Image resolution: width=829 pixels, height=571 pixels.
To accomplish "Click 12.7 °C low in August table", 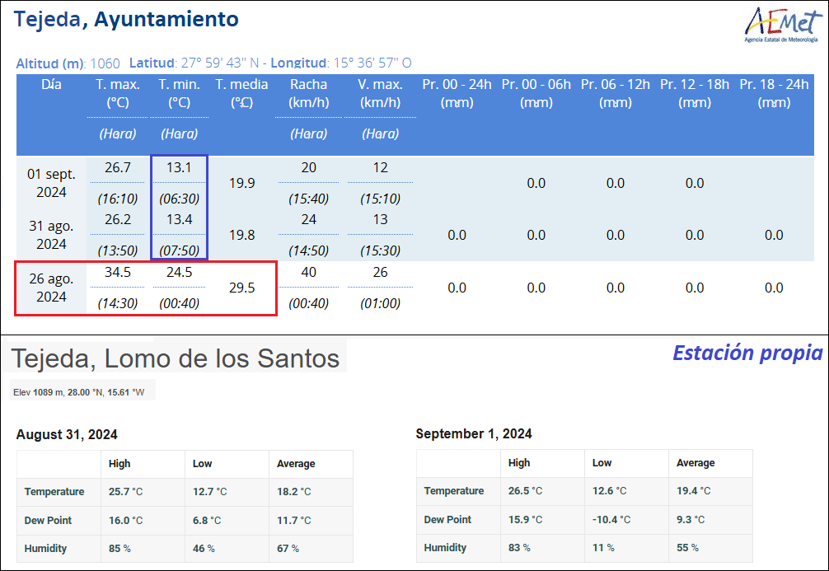I will point(210,492).
